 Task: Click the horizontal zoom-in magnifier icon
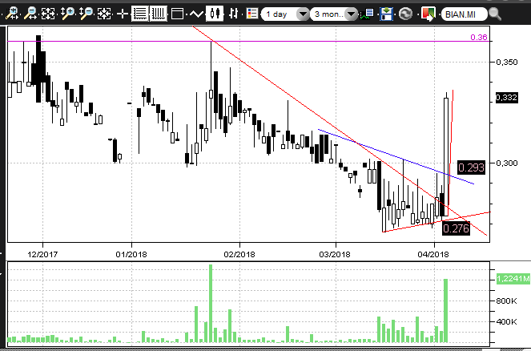point(12,14)
